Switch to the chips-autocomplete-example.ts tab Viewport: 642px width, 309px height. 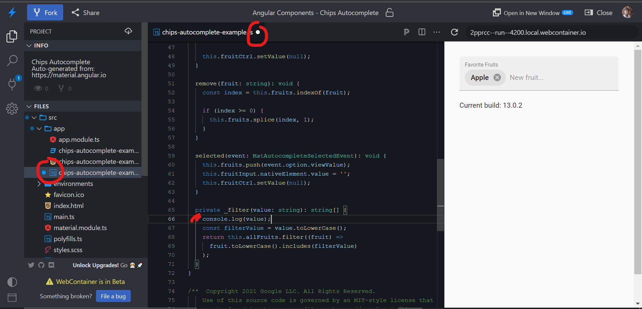[204, 32]
